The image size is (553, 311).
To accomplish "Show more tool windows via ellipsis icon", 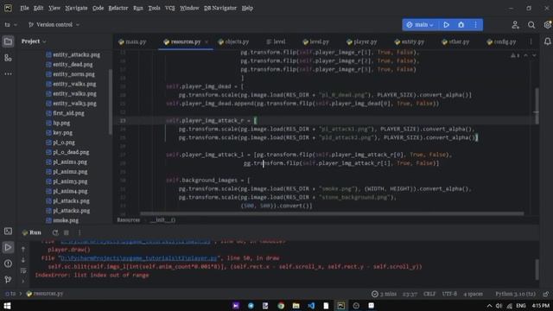I will click(x=8, y=74).
